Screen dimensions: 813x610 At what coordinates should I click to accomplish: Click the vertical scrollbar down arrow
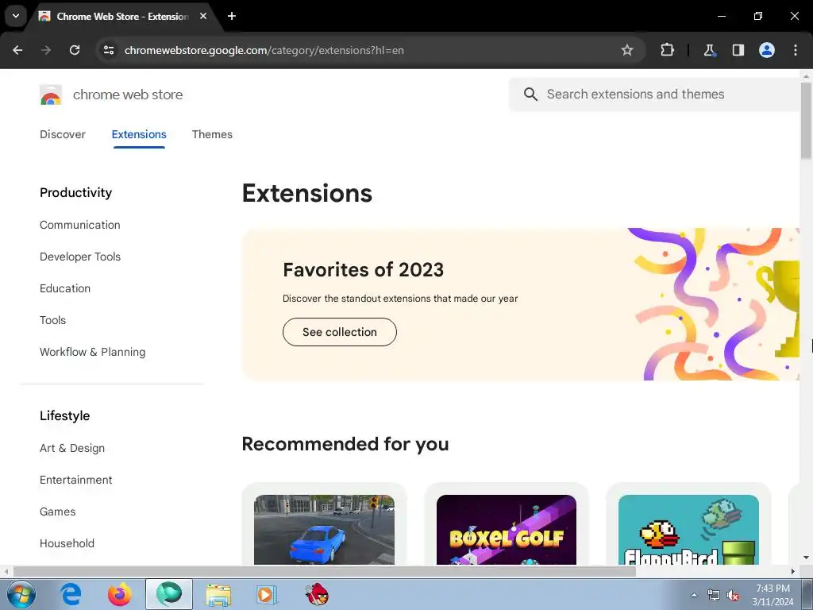806,558
